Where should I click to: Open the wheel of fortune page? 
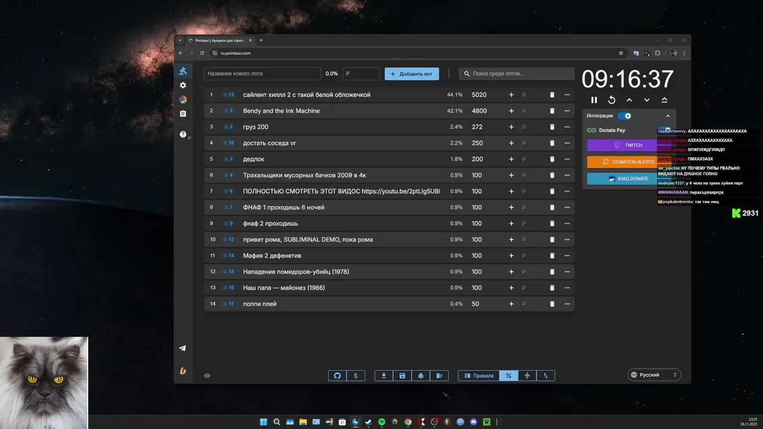[183, 100]
